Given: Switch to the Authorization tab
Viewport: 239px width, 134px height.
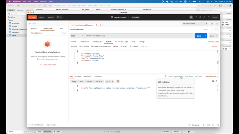Looking at the screenshot, I should point(84,42).
